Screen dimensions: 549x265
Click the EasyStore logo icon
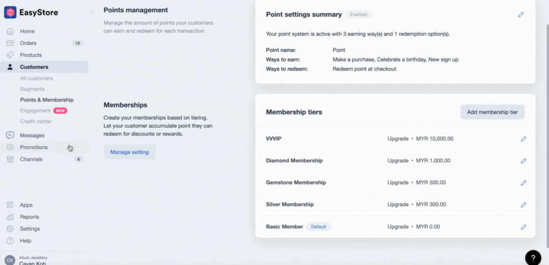click(x=10, y=12)
